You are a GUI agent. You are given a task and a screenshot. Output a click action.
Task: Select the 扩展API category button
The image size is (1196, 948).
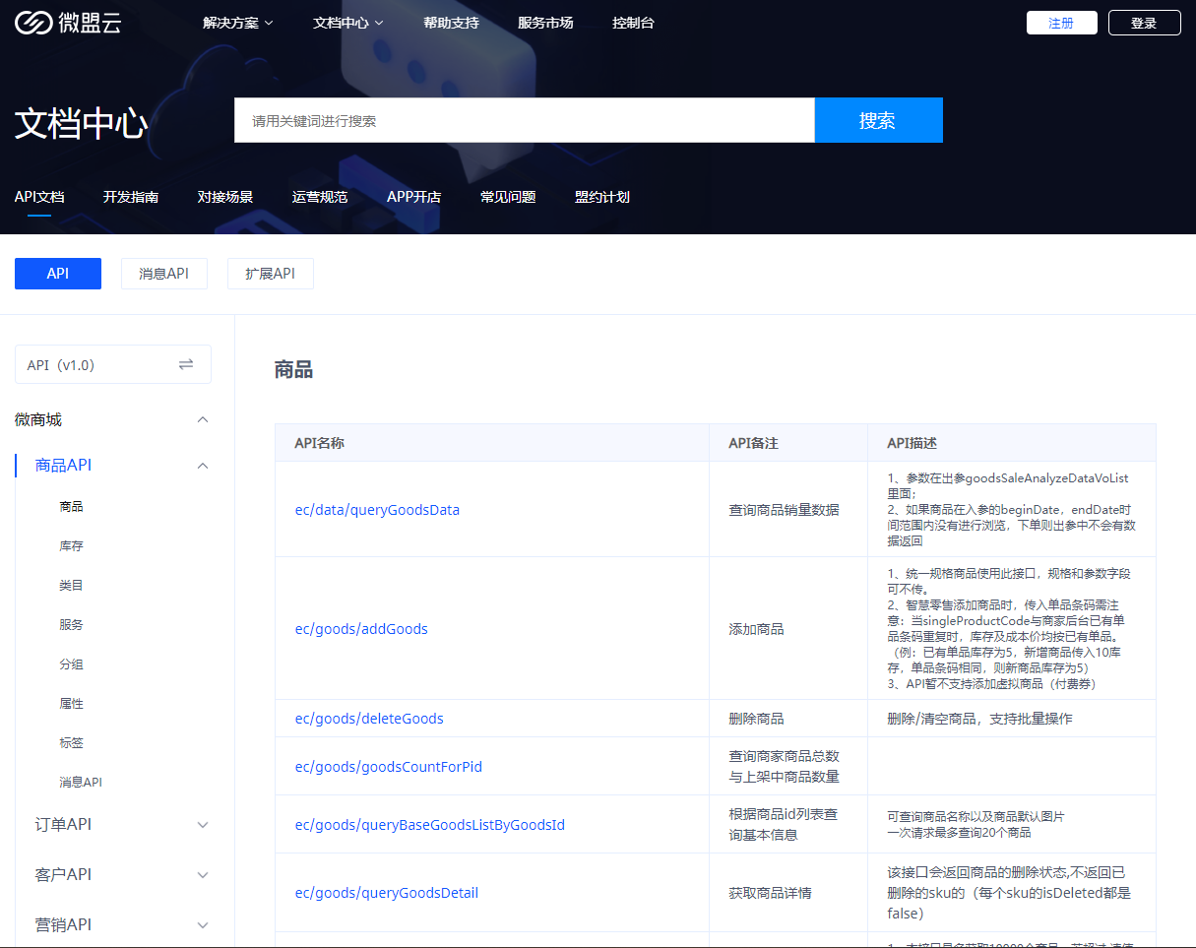coord(270,274)
